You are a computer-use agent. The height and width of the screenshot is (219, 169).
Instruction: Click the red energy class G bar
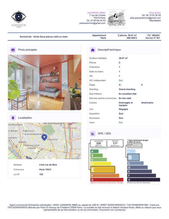click(x=107, y=180)
